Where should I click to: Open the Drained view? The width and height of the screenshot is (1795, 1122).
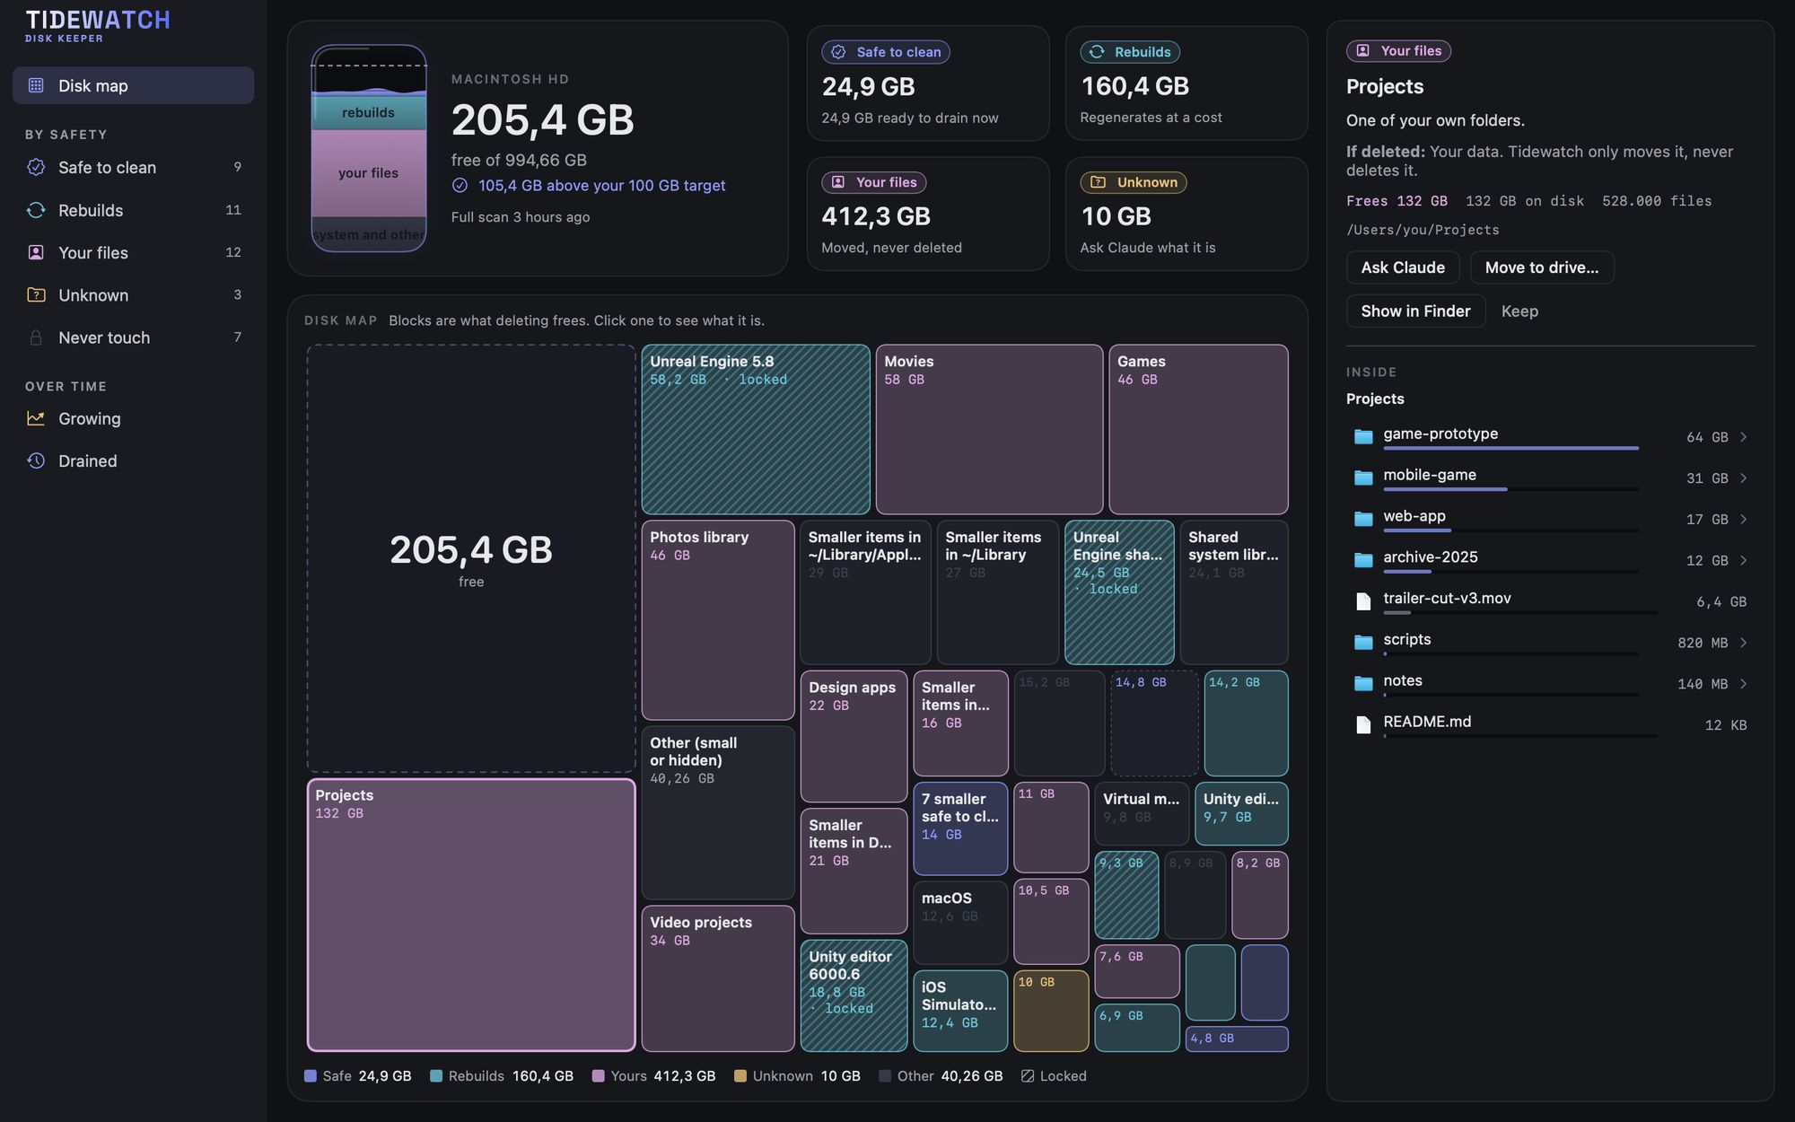pos(133,460)
